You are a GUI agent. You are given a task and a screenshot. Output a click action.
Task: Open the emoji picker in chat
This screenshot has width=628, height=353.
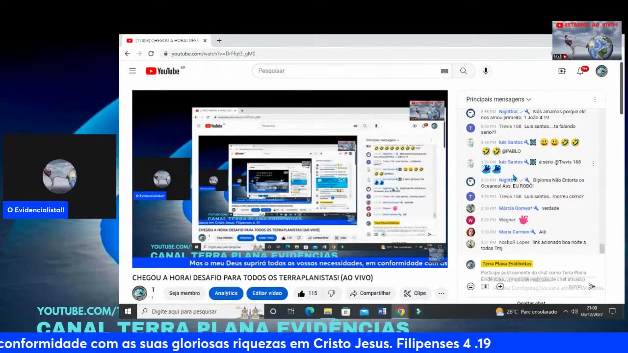(x=471, y=286)
